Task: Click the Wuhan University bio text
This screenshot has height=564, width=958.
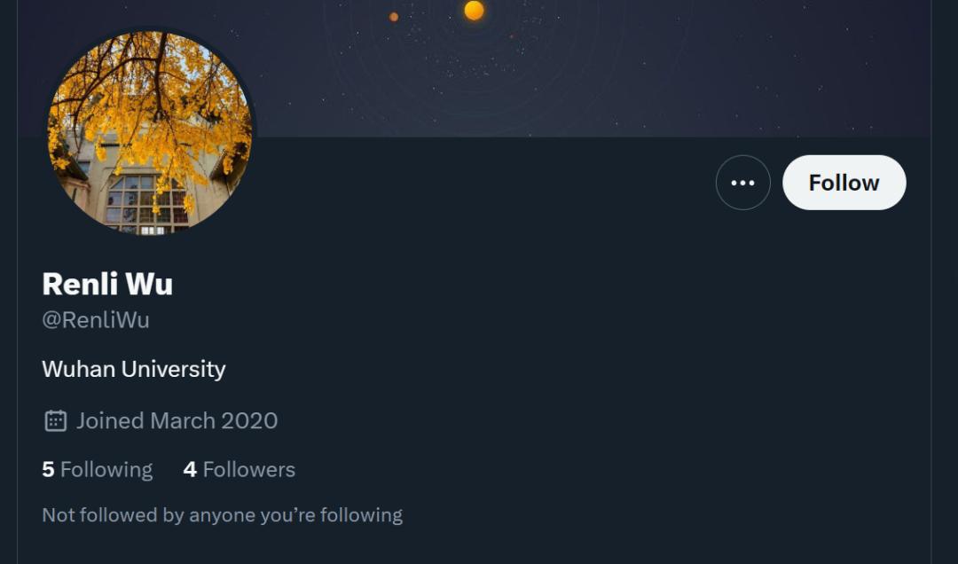Action: [134, 369]
